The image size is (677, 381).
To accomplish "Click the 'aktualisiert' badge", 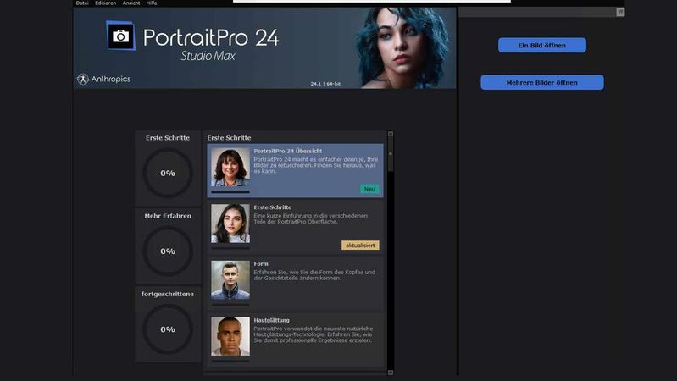I will tap(360, 245).
